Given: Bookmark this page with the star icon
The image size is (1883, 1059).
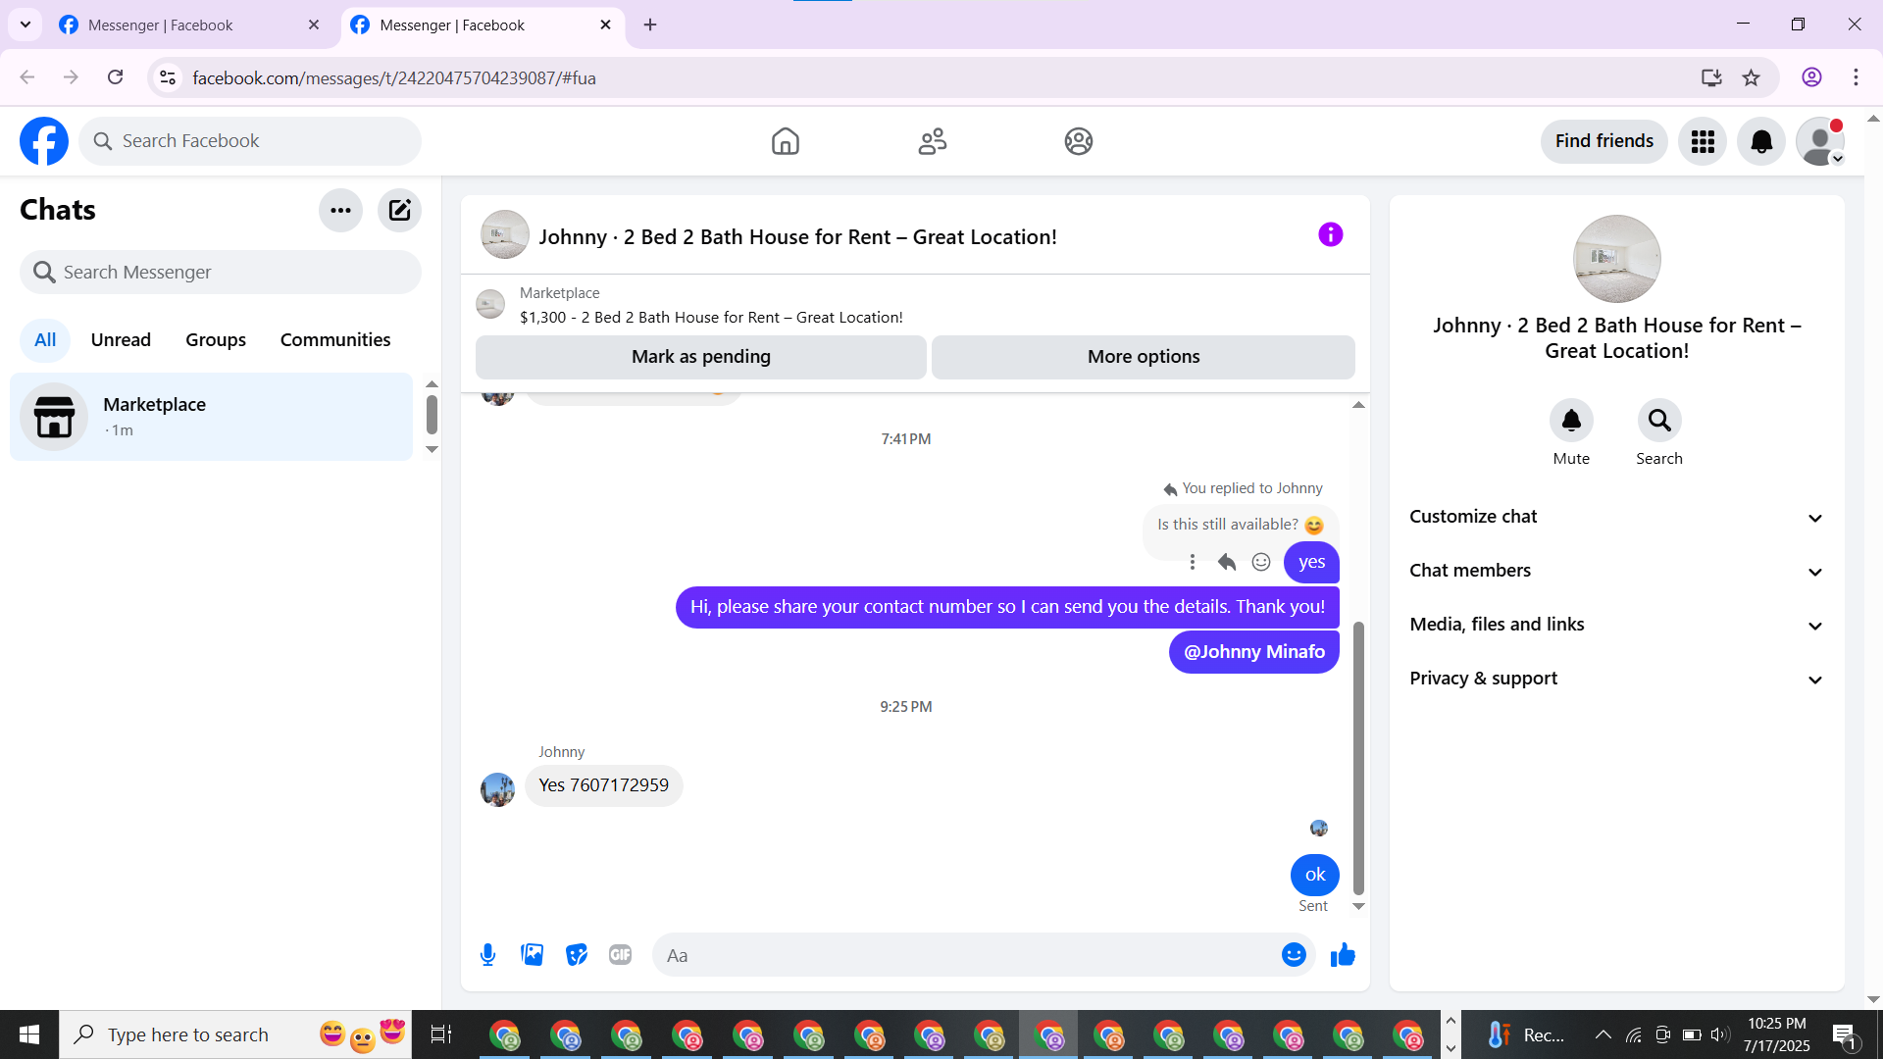Looking at the screenshot, I should point(1752,77).
